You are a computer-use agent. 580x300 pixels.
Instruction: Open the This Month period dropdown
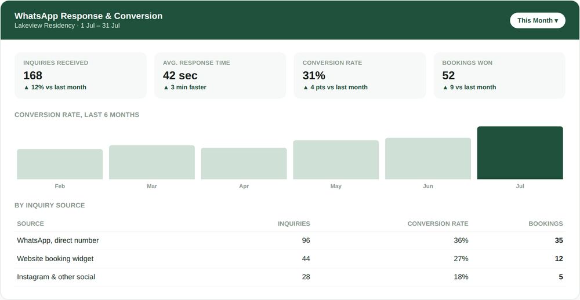tap(538, 20)
